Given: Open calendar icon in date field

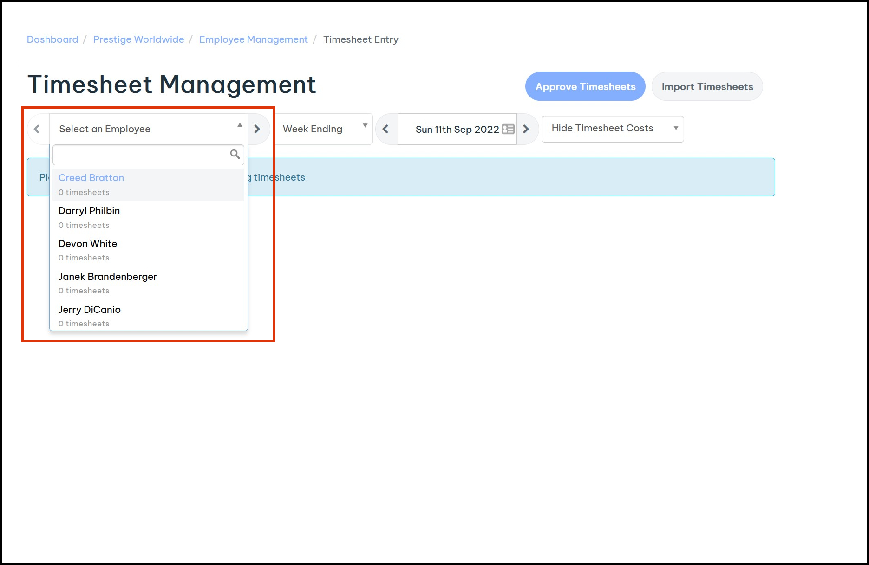Looking at the screenshot, I should tap(508, 129).
